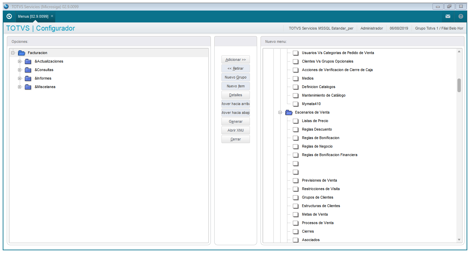Expand the &Miscelanea tree node

click(20, 87)
